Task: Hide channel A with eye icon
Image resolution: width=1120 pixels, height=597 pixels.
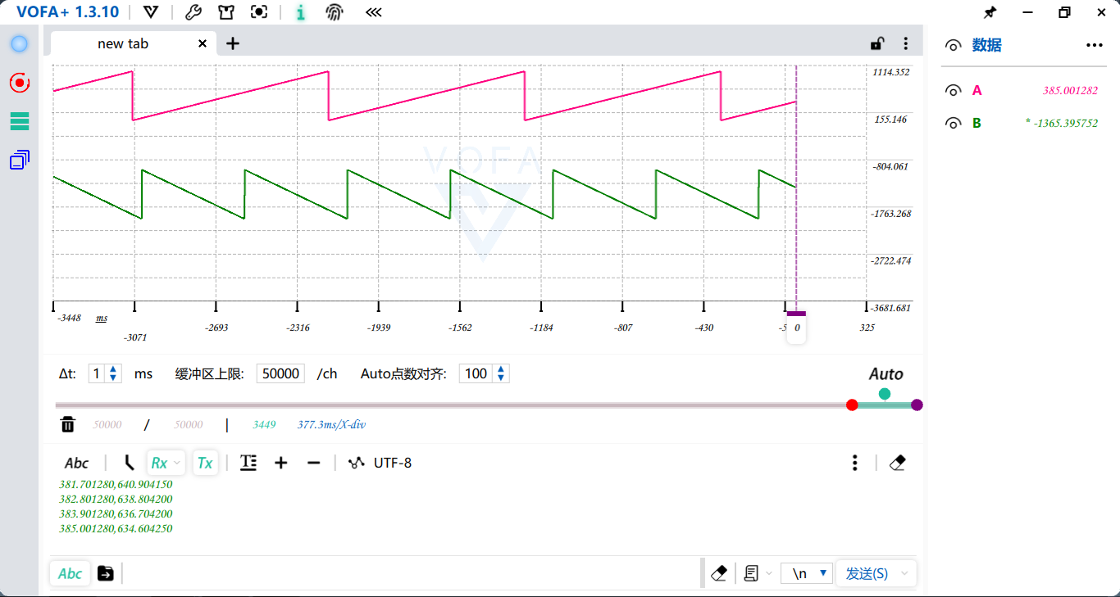Action: 953,90
